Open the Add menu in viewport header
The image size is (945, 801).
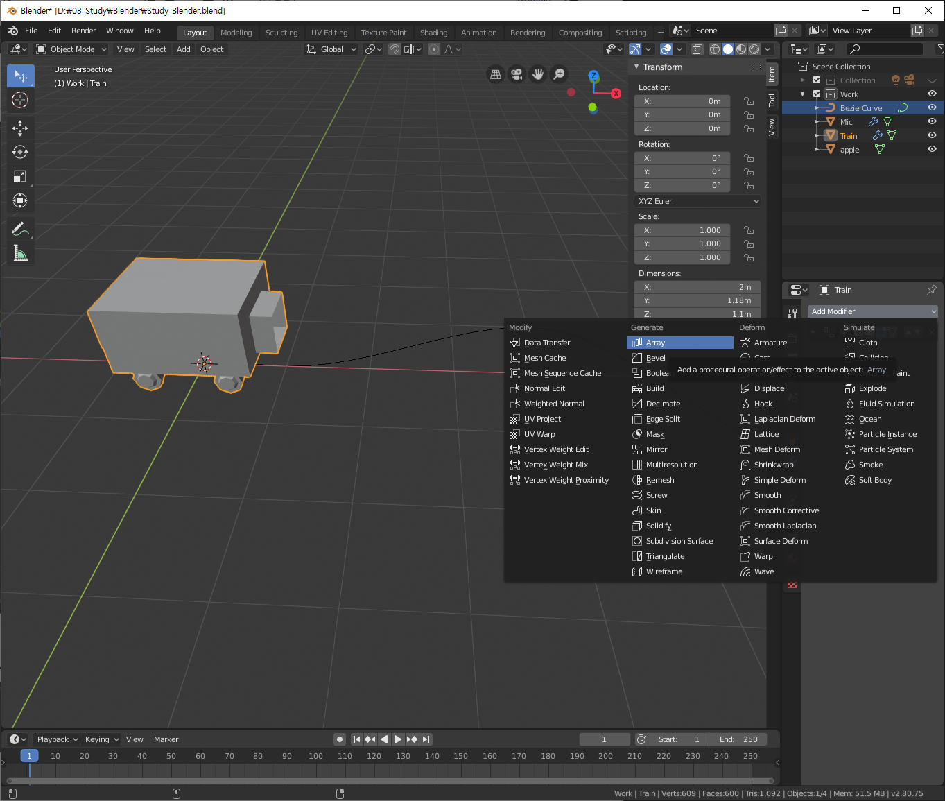(183, 49)
